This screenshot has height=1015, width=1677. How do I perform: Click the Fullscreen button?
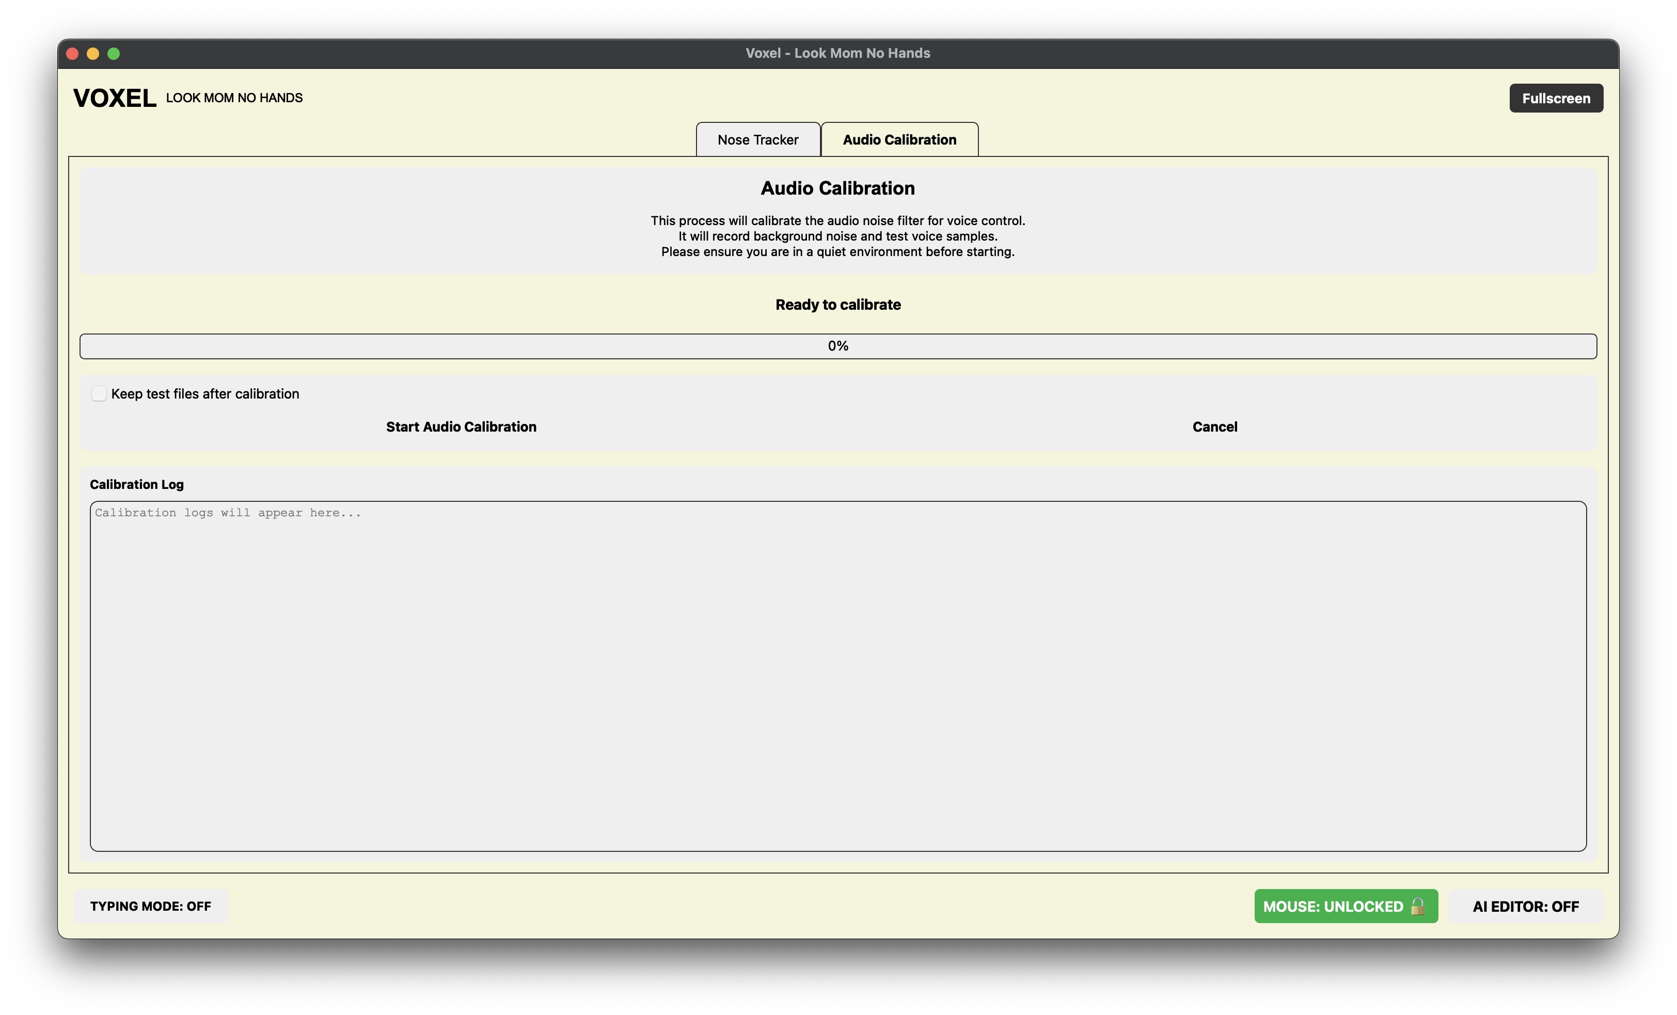(1555, 98)
